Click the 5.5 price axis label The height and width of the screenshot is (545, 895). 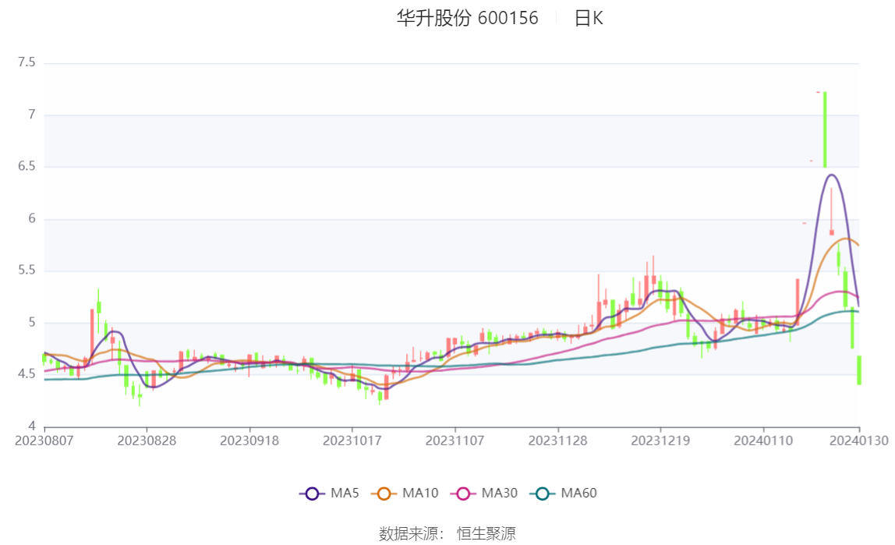point(27,270)
